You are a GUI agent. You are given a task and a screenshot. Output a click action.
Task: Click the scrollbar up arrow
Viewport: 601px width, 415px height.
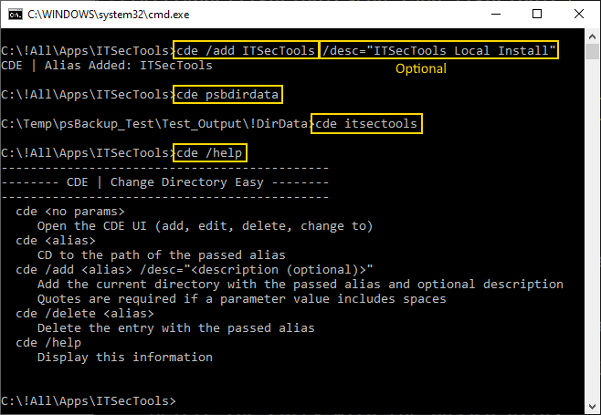pos(592,36)
